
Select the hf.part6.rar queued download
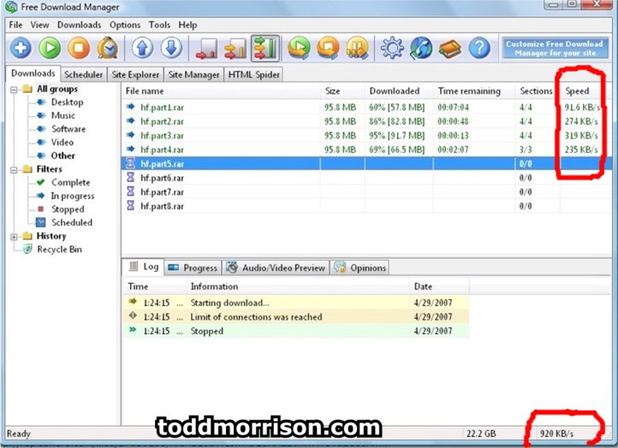(x=366, y=179)
